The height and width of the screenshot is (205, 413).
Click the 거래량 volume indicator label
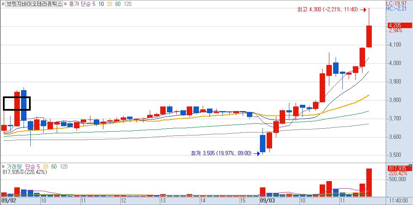[x=14, y=167]
